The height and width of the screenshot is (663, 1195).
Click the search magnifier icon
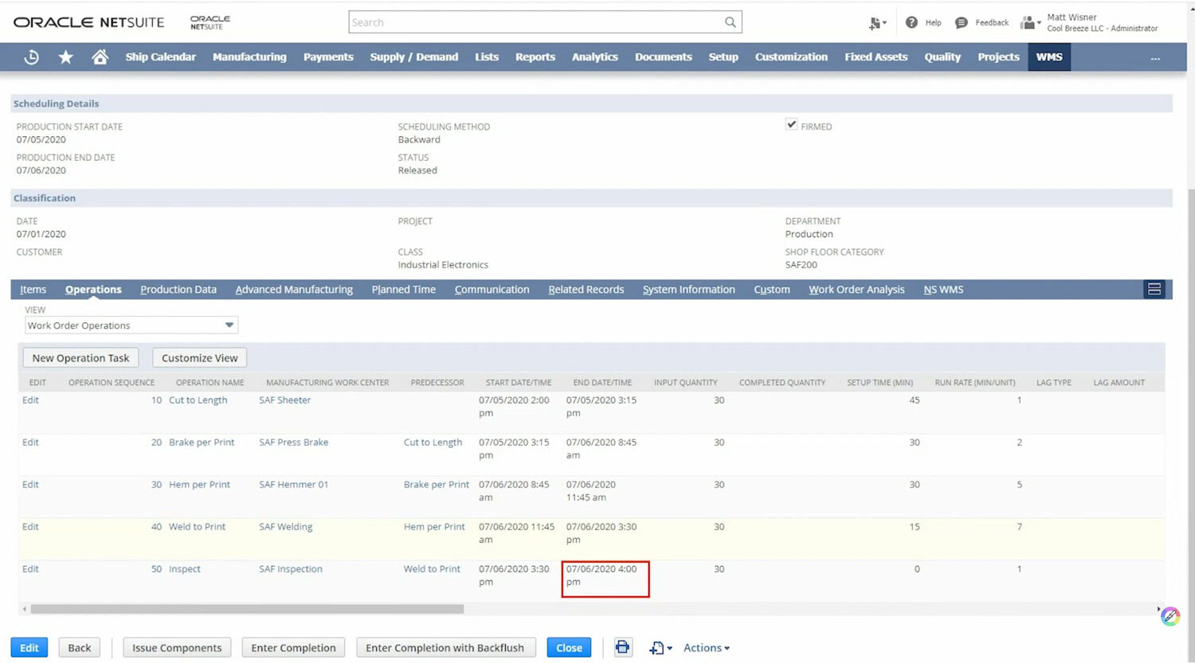point(730,22)
